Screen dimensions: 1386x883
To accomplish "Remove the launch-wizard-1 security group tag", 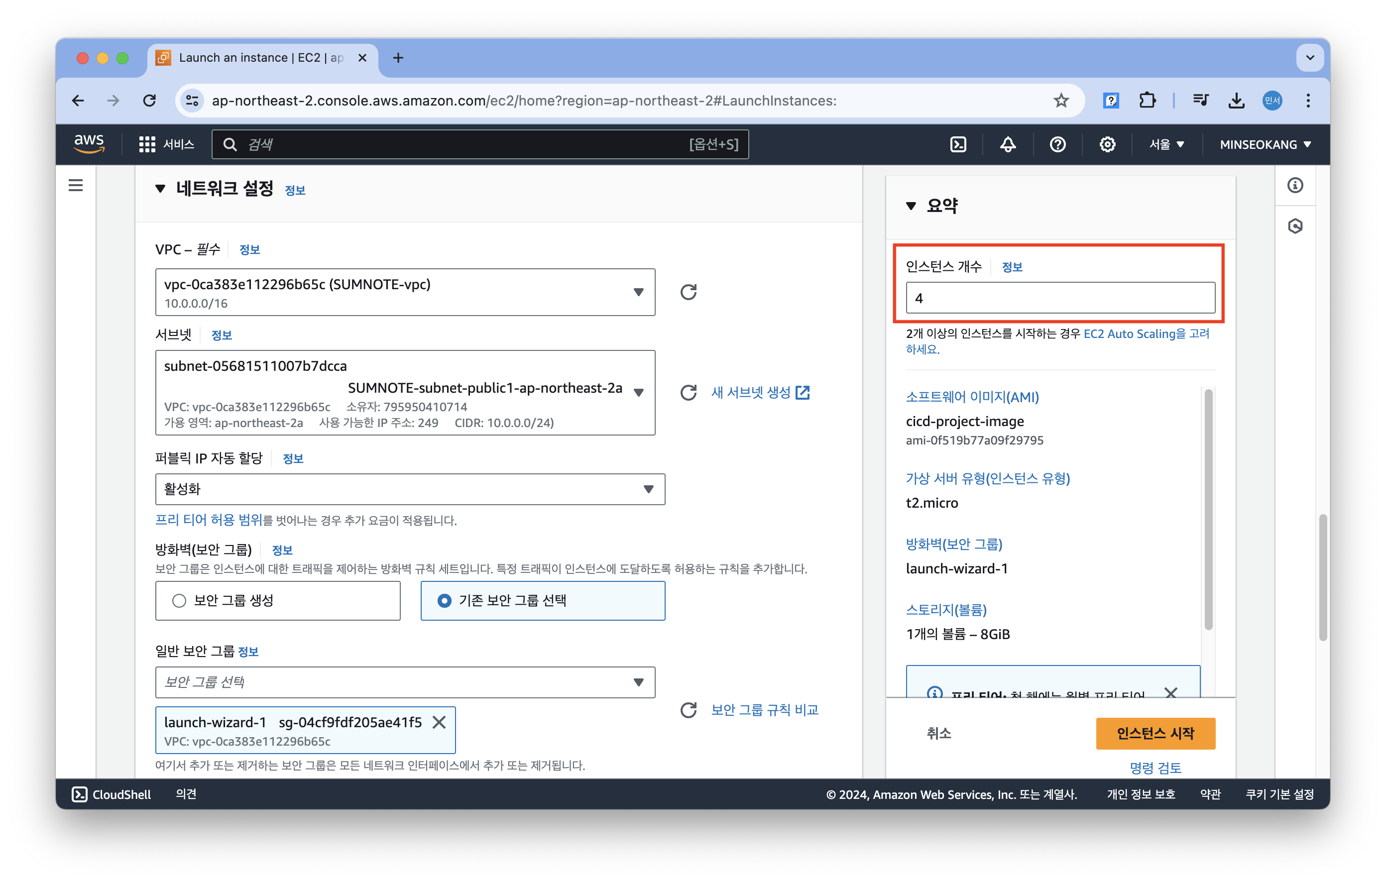I will (x=439, y=722).
